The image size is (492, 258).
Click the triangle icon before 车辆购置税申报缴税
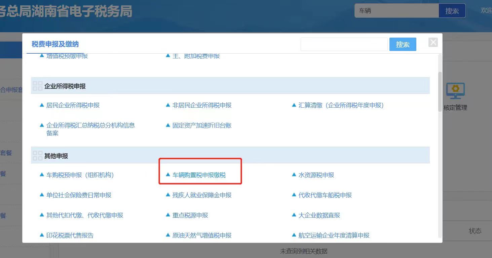[167, 174]
